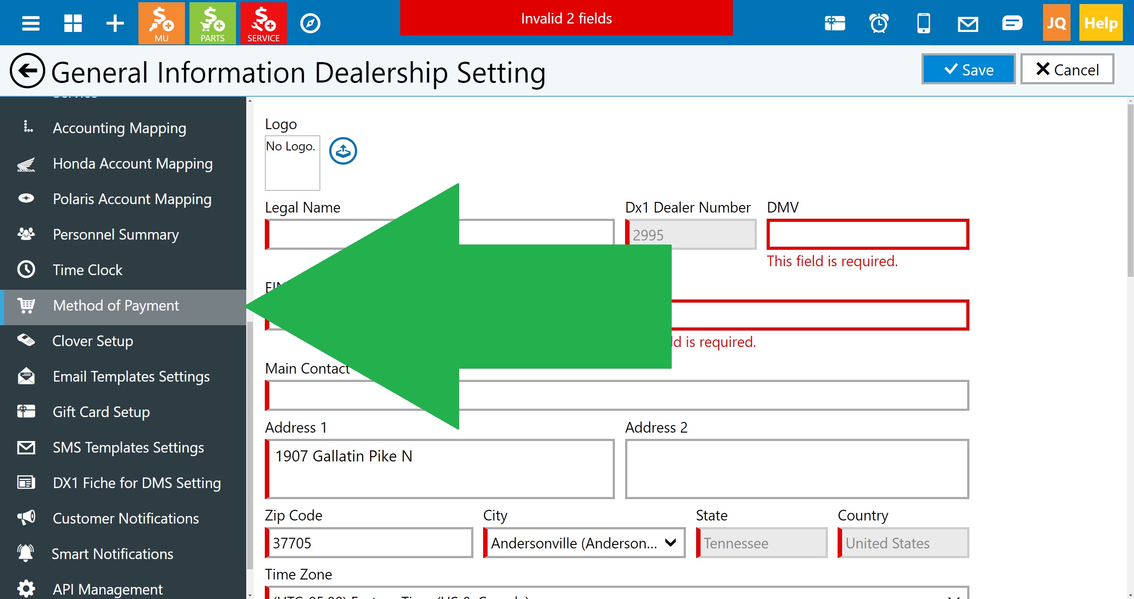1134x599 pixels.
Task: Click the Save button
Action: [x=969, y=70]
